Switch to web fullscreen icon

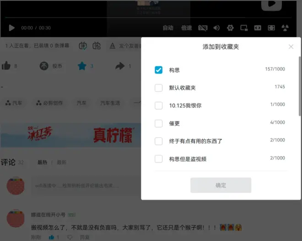coord(258,28)
